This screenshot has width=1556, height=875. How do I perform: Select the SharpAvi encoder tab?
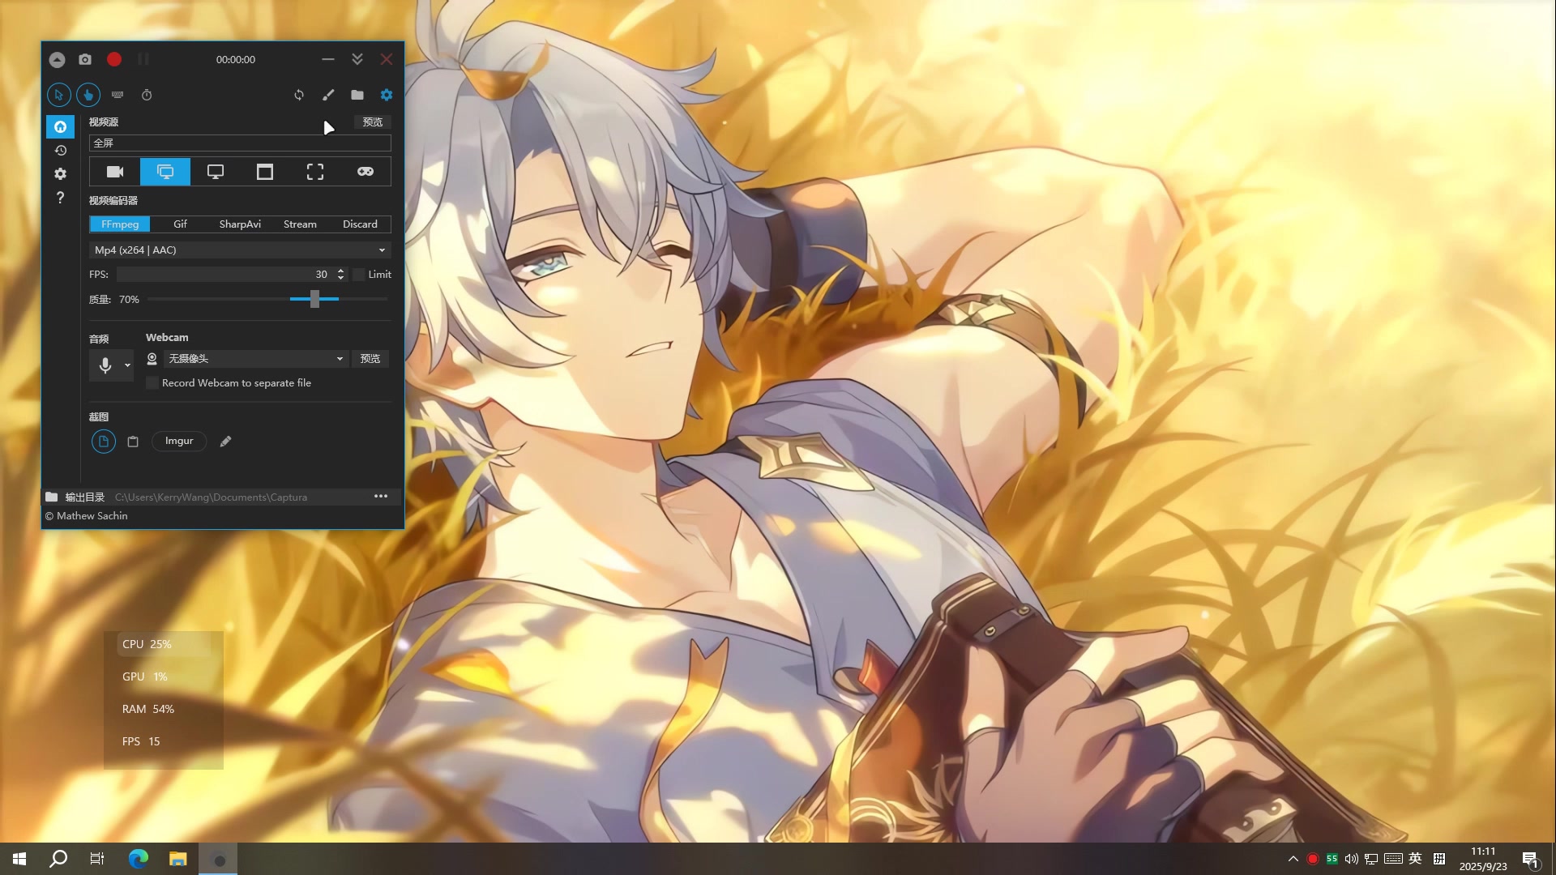pyautogui.click(x=240, y=224)
